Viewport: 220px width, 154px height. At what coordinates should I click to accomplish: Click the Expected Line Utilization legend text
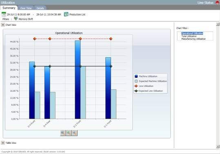pos(151,91)
